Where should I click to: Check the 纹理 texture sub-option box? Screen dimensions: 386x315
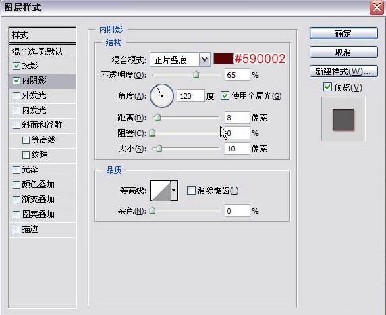click(x=26, y=155)
